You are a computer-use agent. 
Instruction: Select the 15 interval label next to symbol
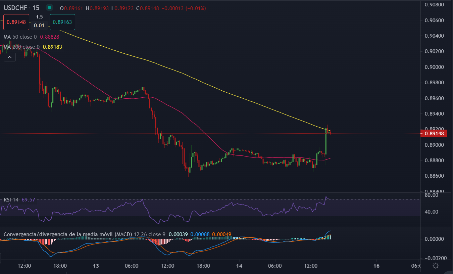[x=36, y=8]
